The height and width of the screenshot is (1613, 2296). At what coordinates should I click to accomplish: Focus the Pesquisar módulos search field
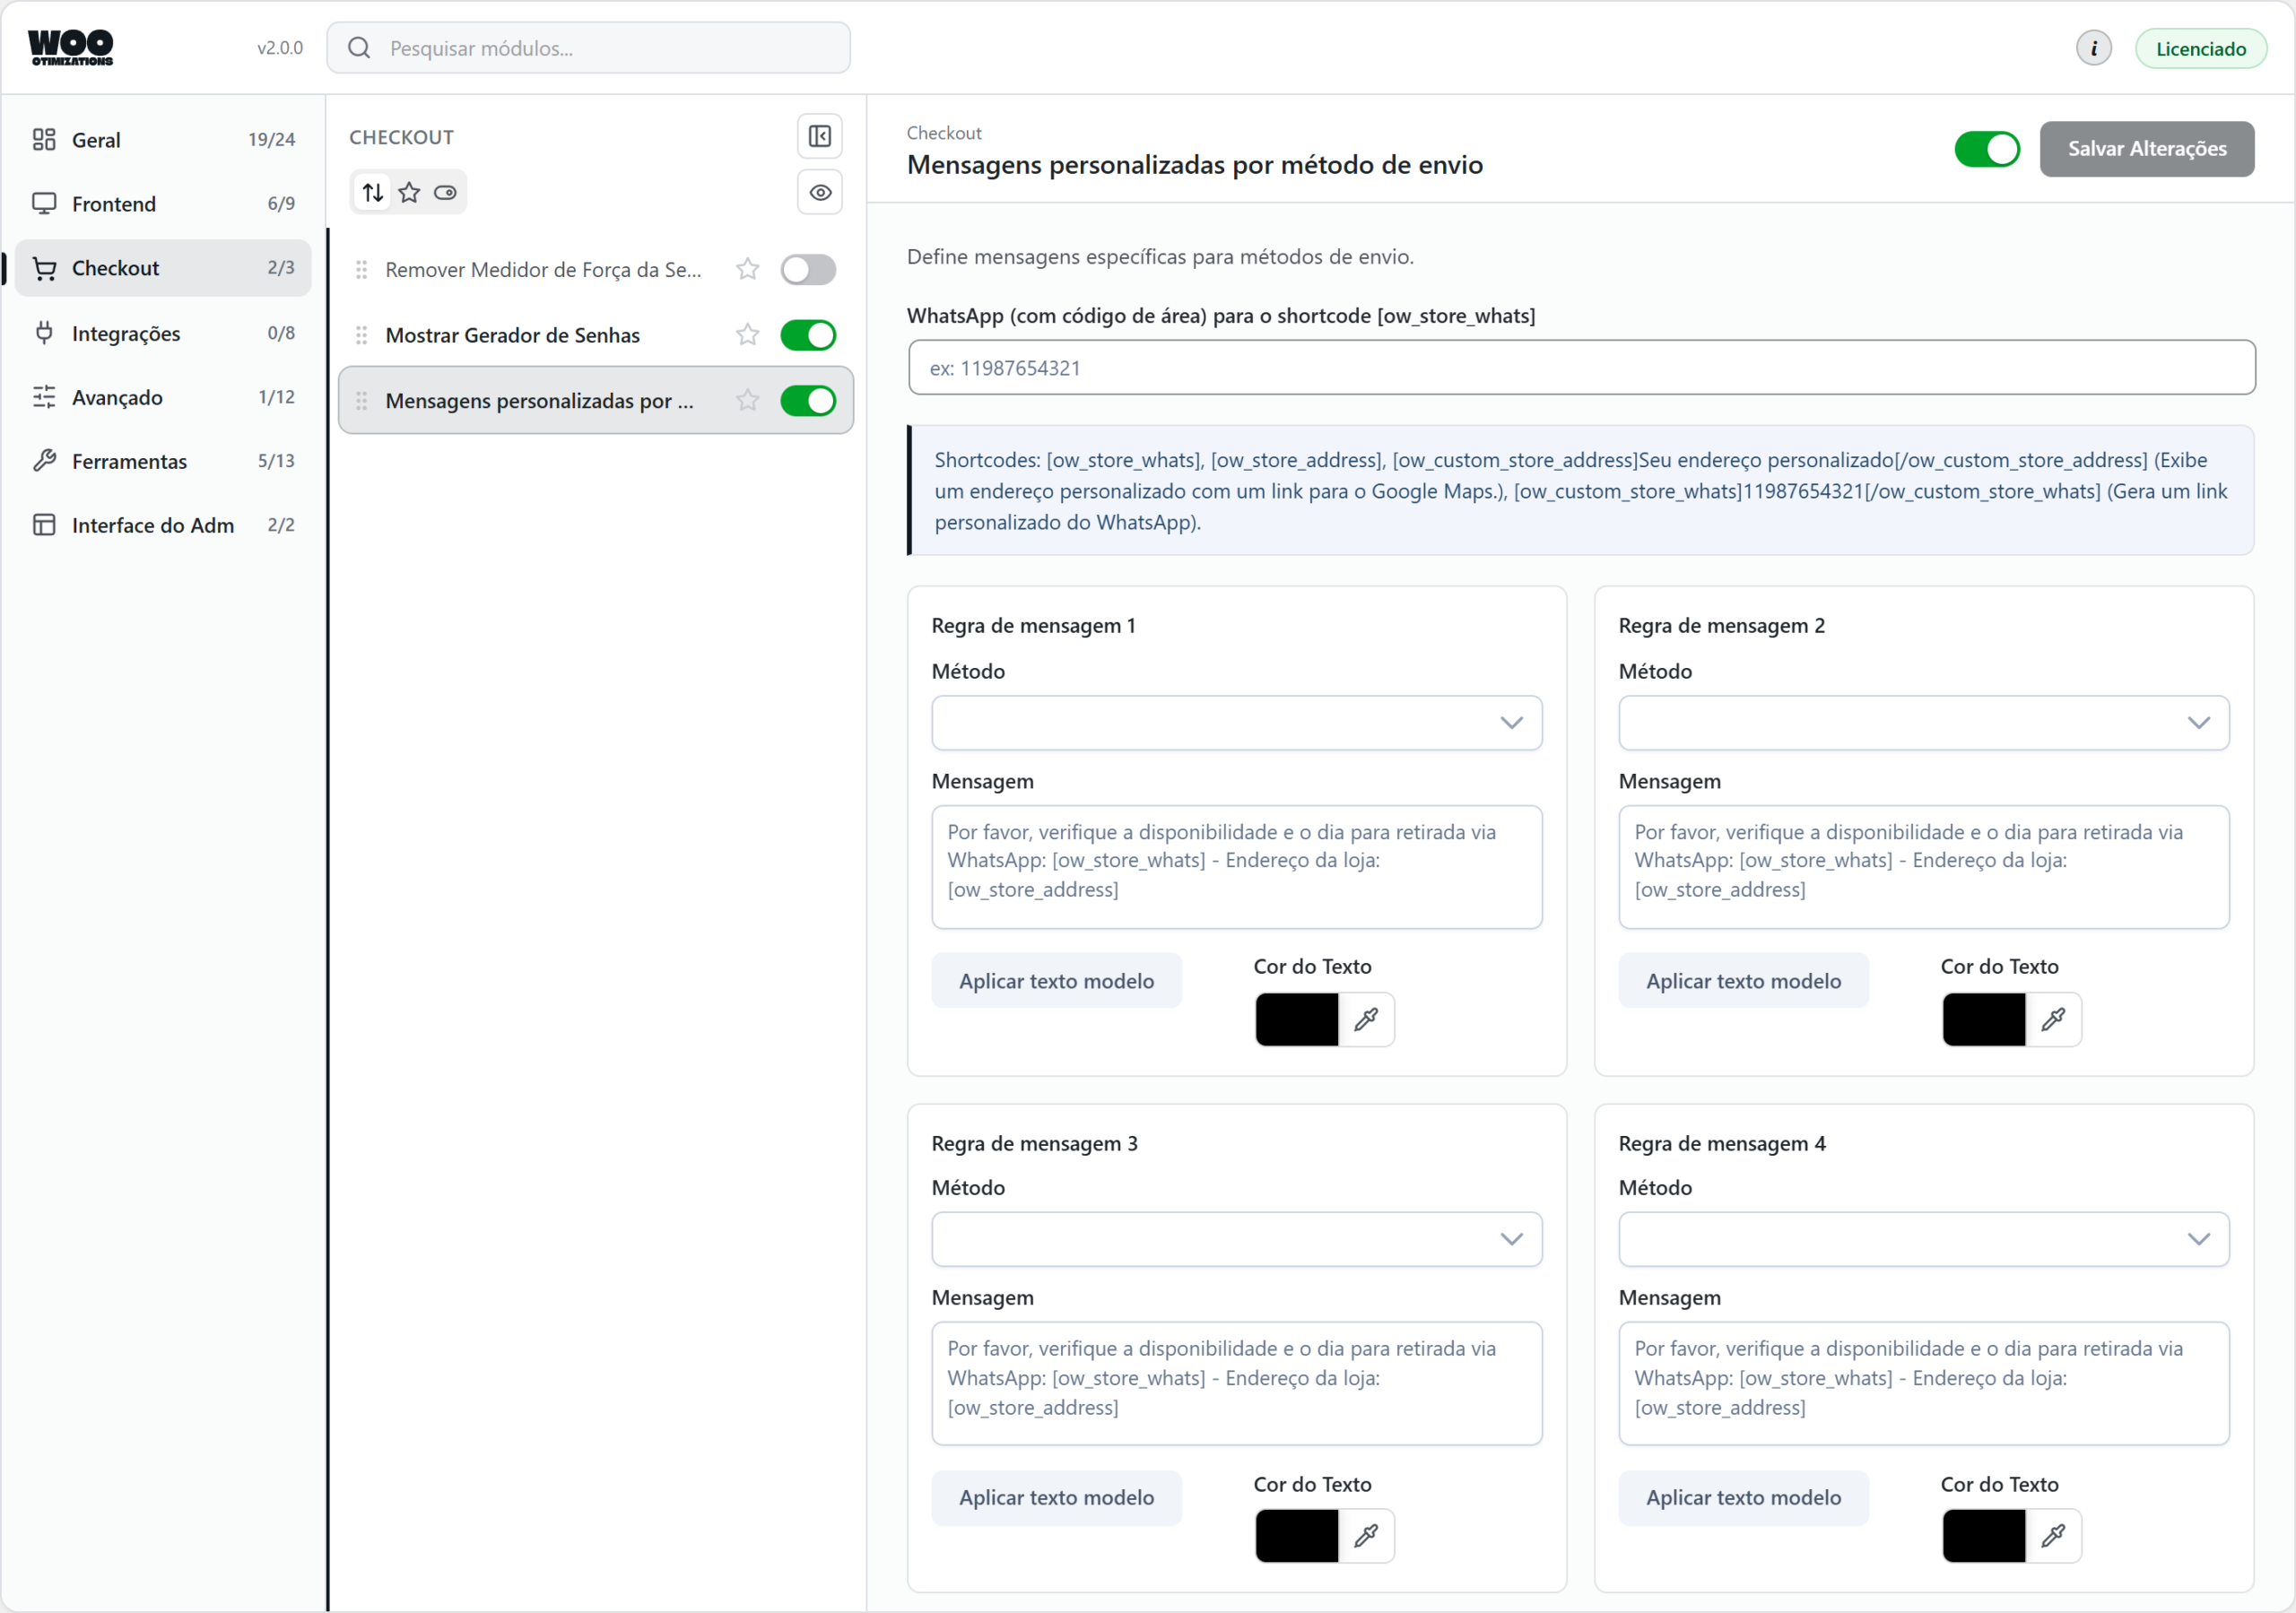pos(589,48)
